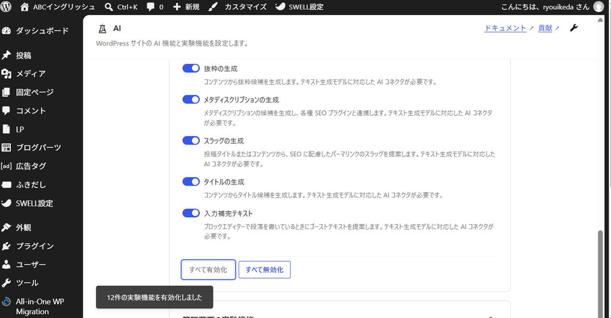
Task: Click the LP document icon
Action: point(6,129)
